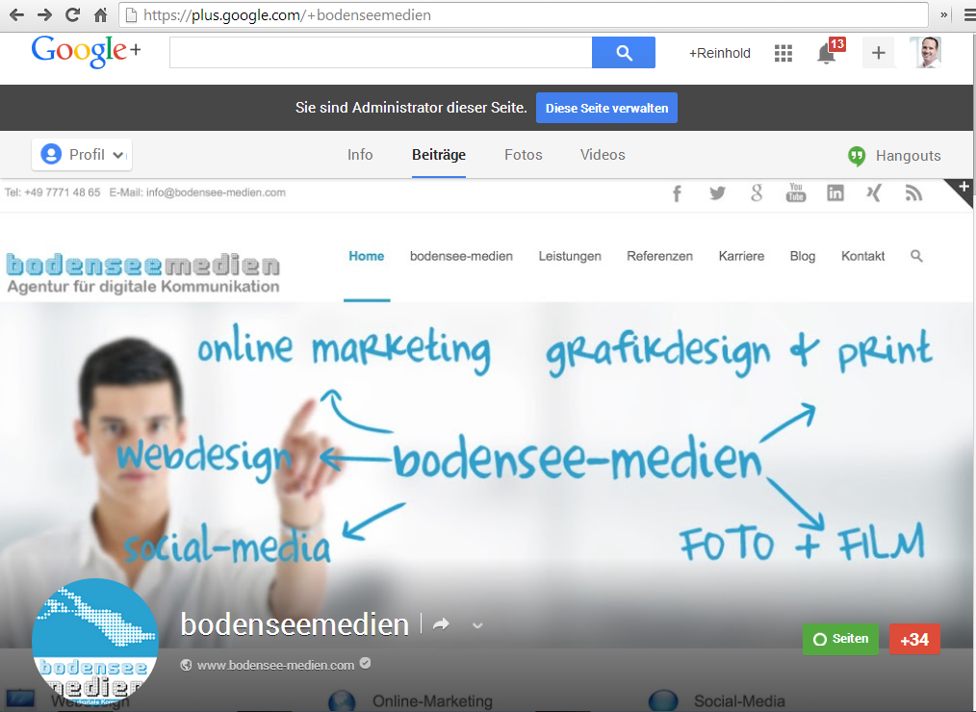976x712 pixels.
Task: Click the green Seiten button
Action: coord(840,639)
